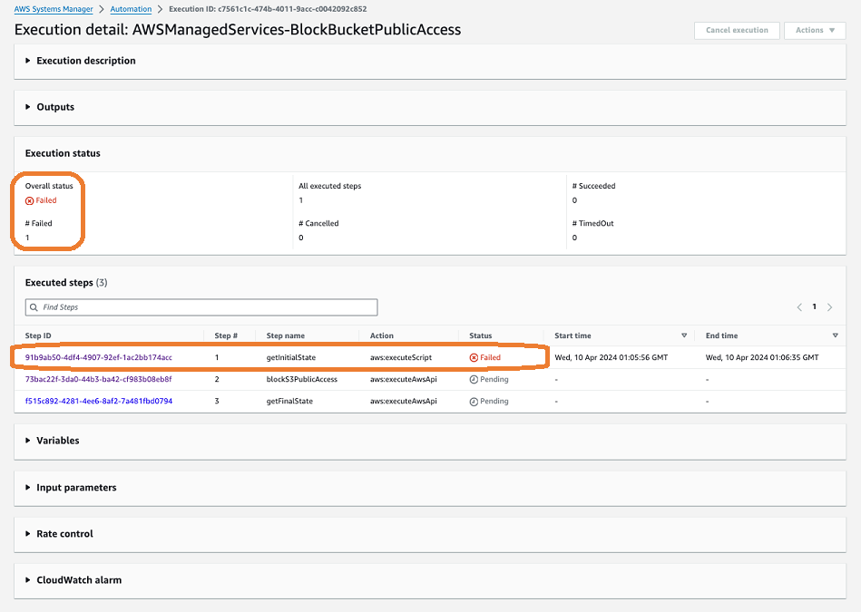Click the Cancel execution button
This screenshot has height=612, width=861.
coord(737,30)
